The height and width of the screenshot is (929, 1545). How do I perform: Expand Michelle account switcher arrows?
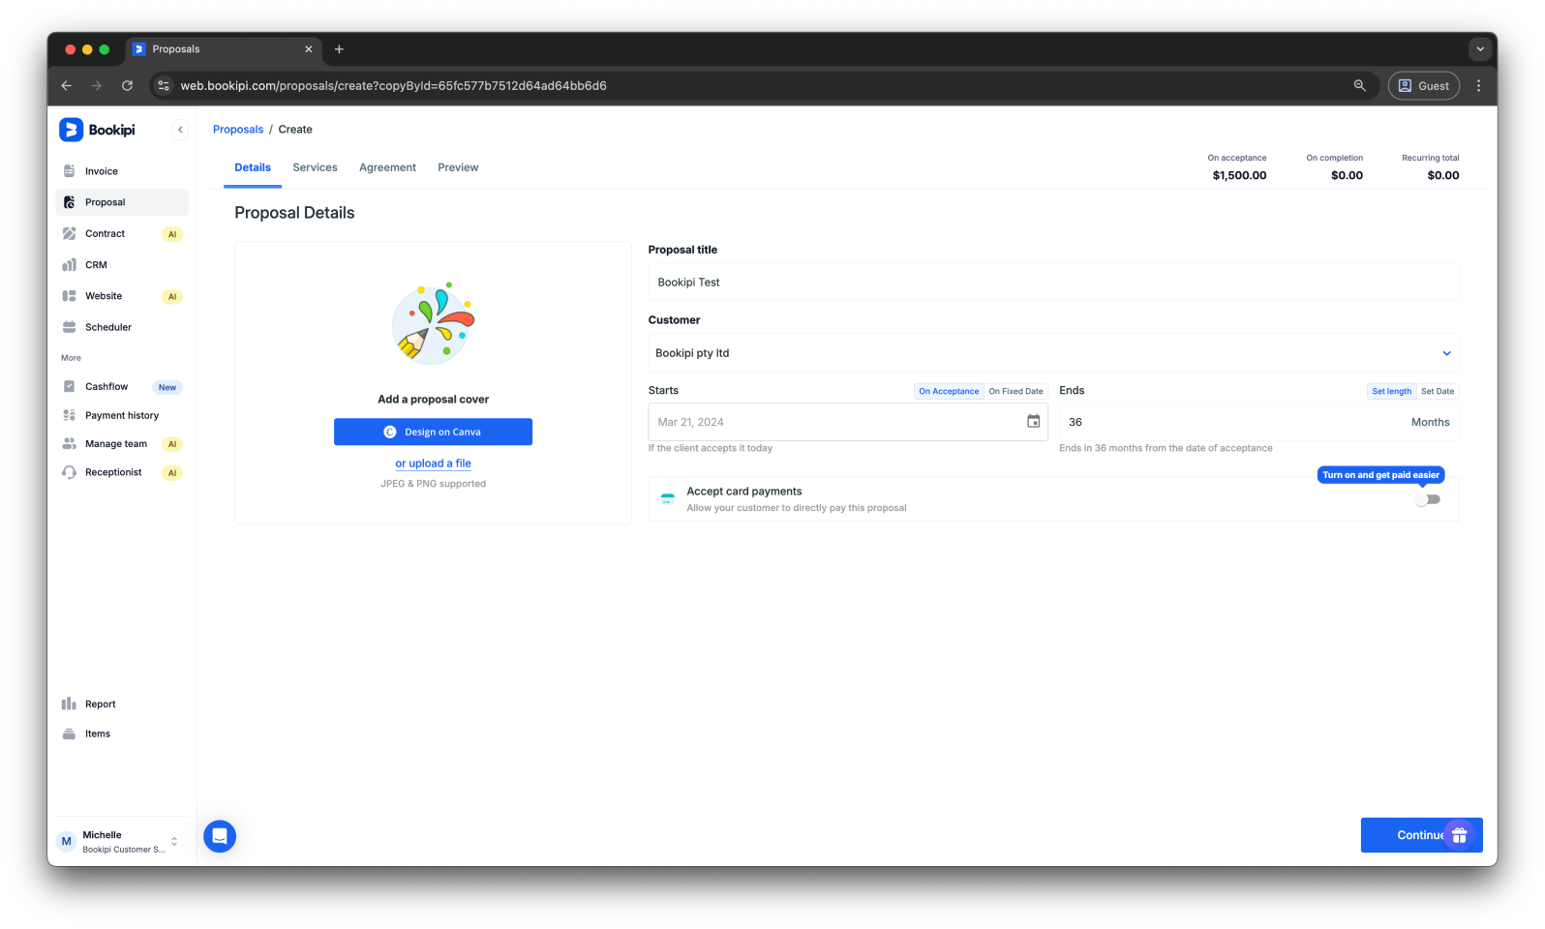[174, 841]
